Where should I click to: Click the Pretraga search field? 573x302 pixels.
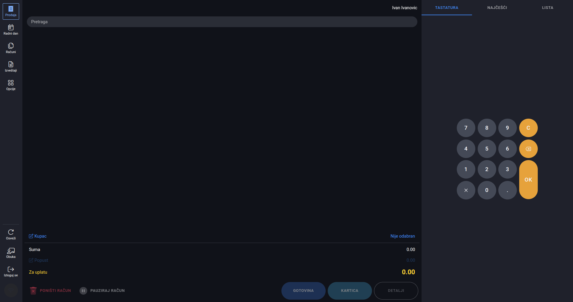222,22
